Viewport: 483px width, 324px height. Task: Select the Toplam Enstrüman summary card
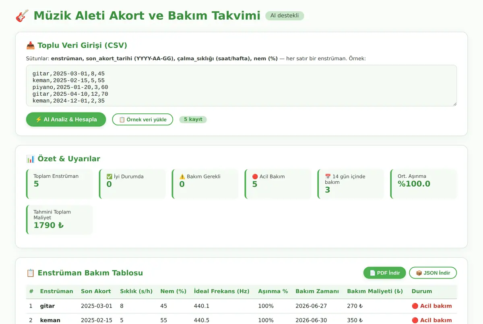(60, 184)
